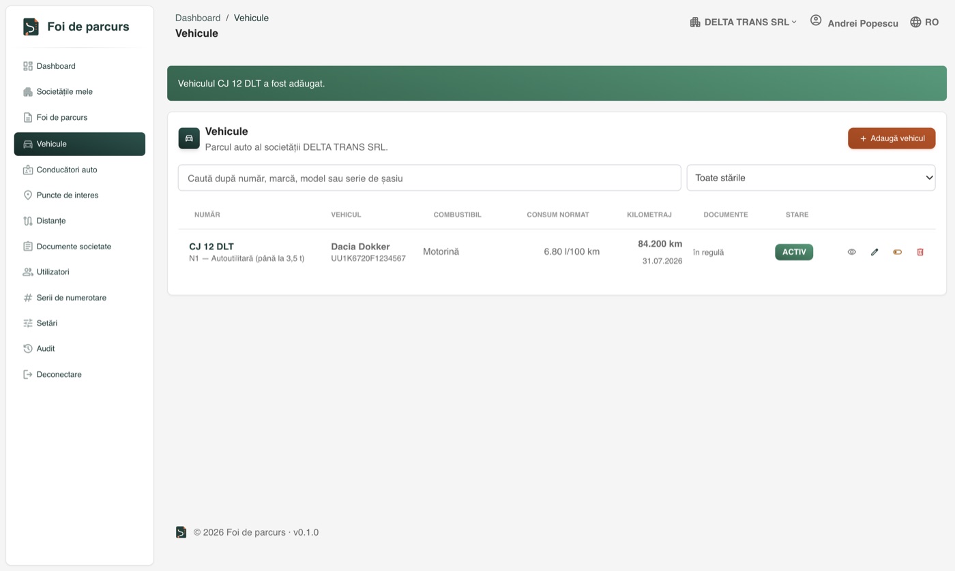Click the Vehicule car icon in card header
This screenshot has height=571, width=955.
(189, 138)
